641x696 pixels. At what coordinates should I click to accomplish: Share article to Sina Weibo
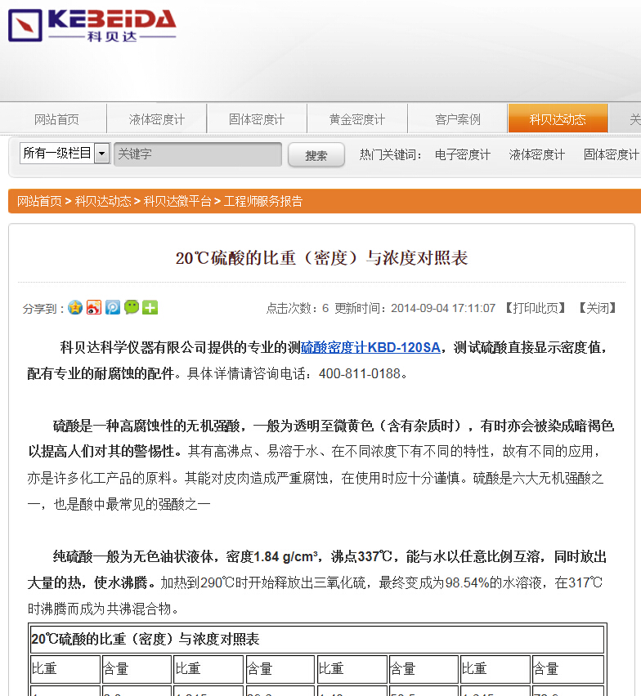click(94, 308)
